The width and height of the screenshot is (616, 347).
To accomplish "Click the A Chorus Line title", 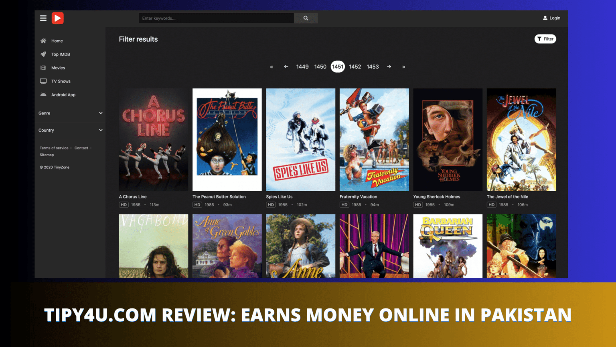I will [x=133, y=197].
